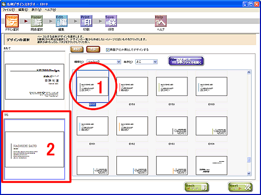Maximize the application window

click(251, 4)
